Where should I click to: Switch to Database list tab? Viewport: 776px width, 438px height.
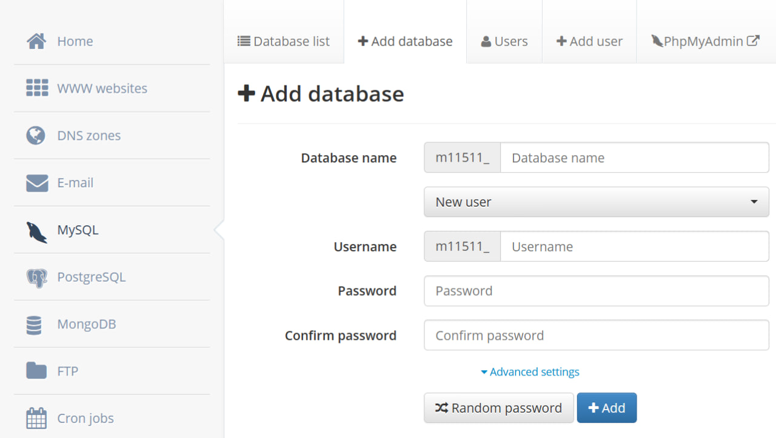coord(284,41)
